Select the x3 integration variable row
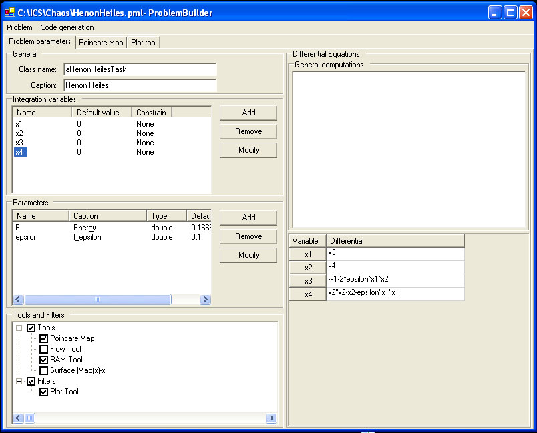 pyautogui.click(x=112, y=143)
